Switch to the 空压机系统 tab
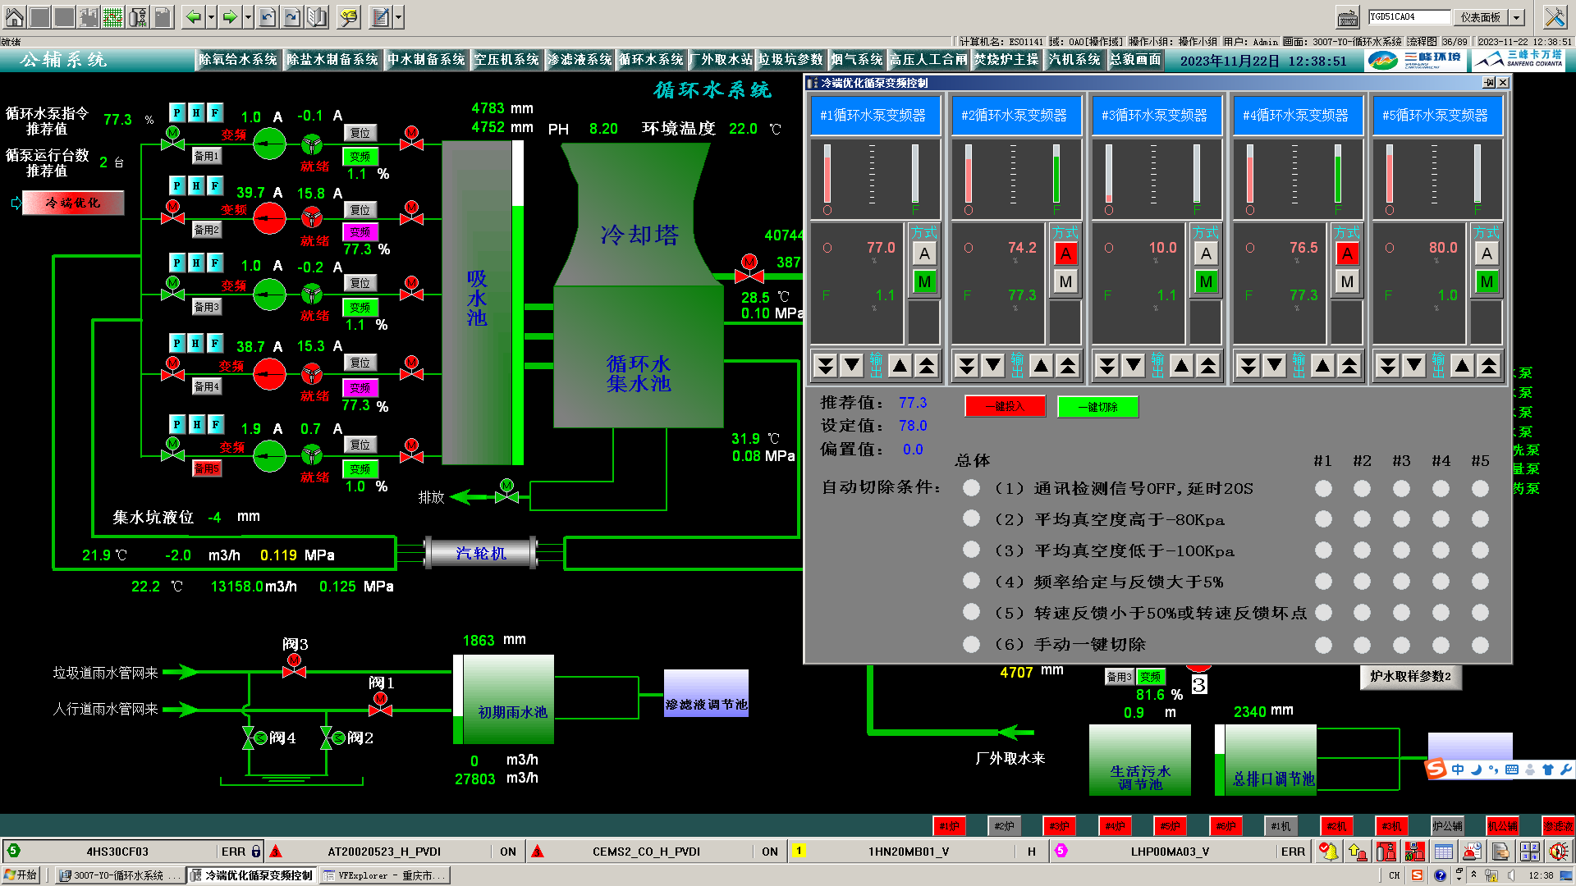Screen dimensions: 1576x886 (506, 60)
